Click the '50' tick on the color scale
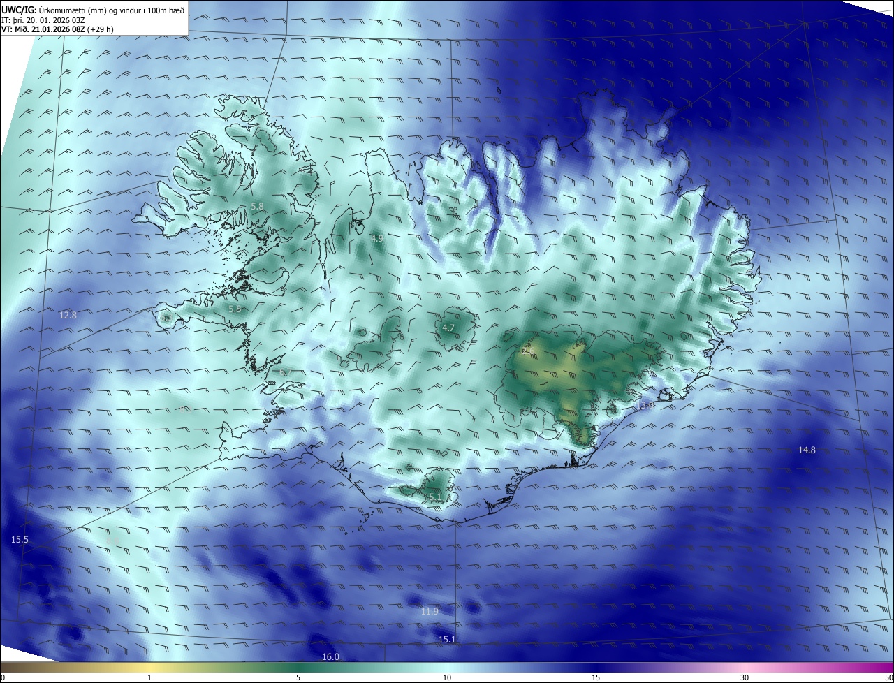The height and width of the screenshot is (683, 894). [888, 677]
